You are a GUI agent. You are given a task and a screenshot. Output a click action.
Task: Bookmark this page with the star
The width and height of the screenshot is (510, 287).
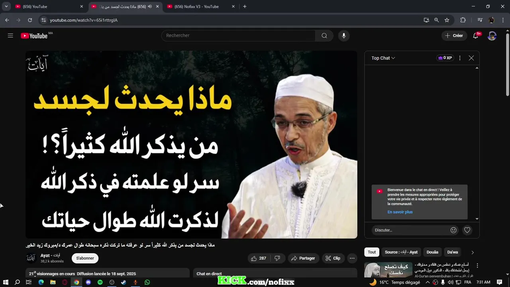(447, 20)
